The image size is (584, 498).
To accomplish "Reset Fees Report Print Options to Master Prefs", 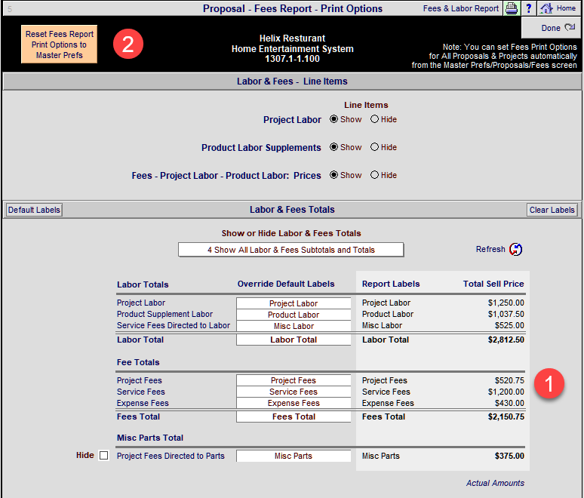I will [x=59, y=45].
